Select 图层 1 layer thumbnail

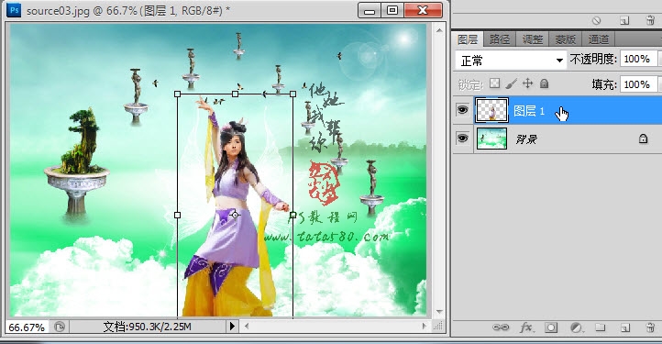point(491,110)
